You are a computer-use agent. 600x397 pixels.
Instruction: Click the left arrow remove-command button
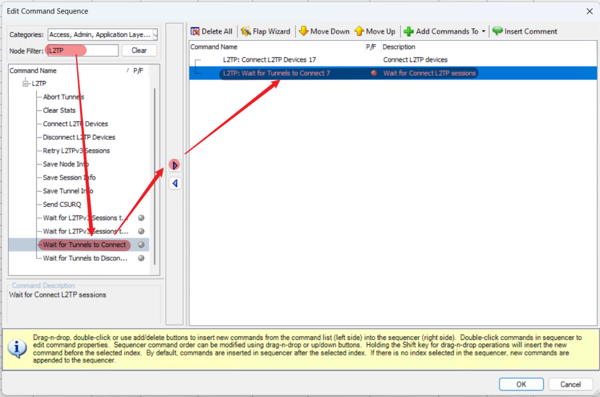[x=175, y=183]
